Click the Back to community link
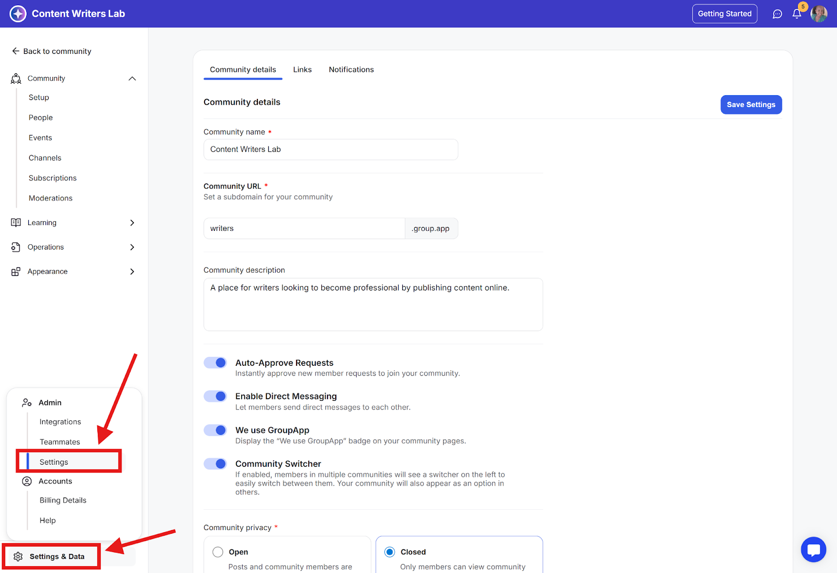837x573 pixels. click(58, 51)
